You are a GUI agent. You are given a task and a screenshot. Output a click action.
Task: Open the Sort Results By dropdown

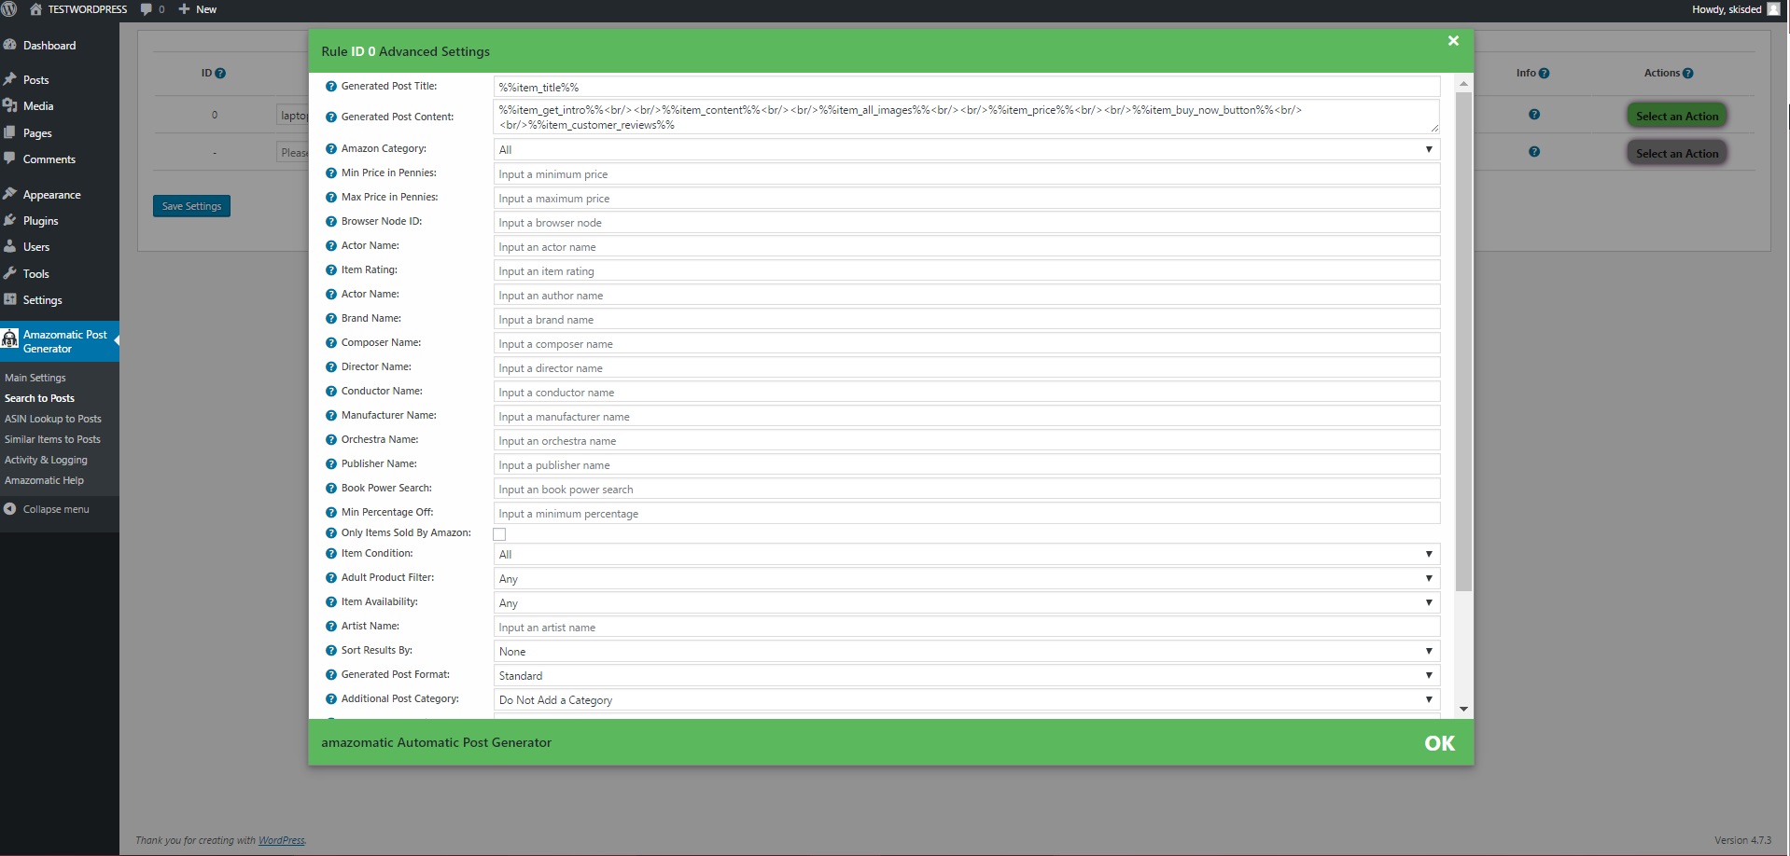tap(966, 651)
